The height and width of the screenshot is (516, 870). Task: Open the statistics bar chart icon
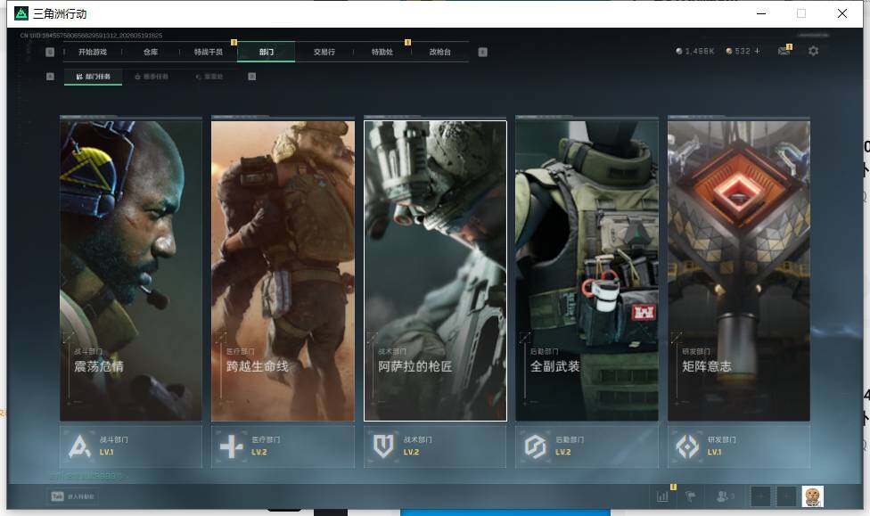click(x=662, y=496)
